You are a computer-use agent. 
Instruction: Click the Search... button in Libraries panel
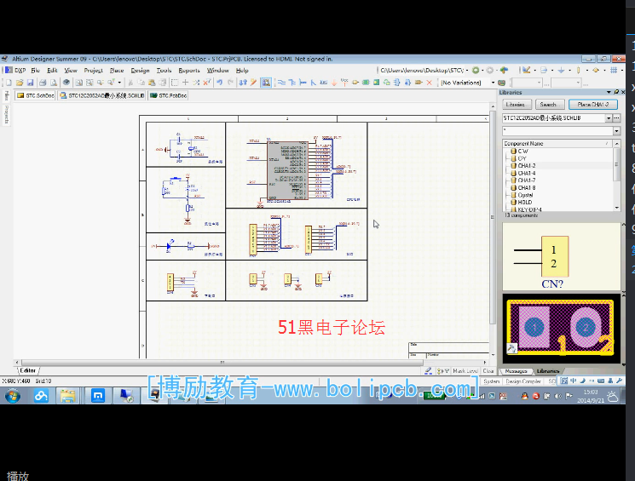tap(548, 105)
